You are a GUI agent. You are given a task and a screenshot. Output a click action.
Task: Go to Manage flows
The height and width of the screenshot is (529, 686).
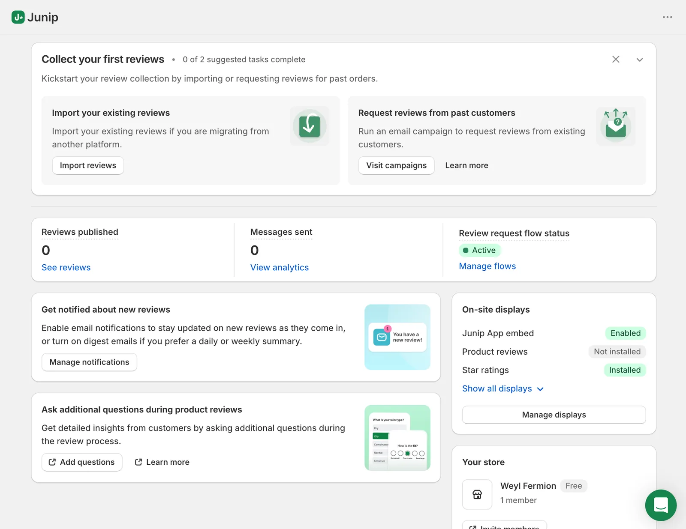point(487,266)
